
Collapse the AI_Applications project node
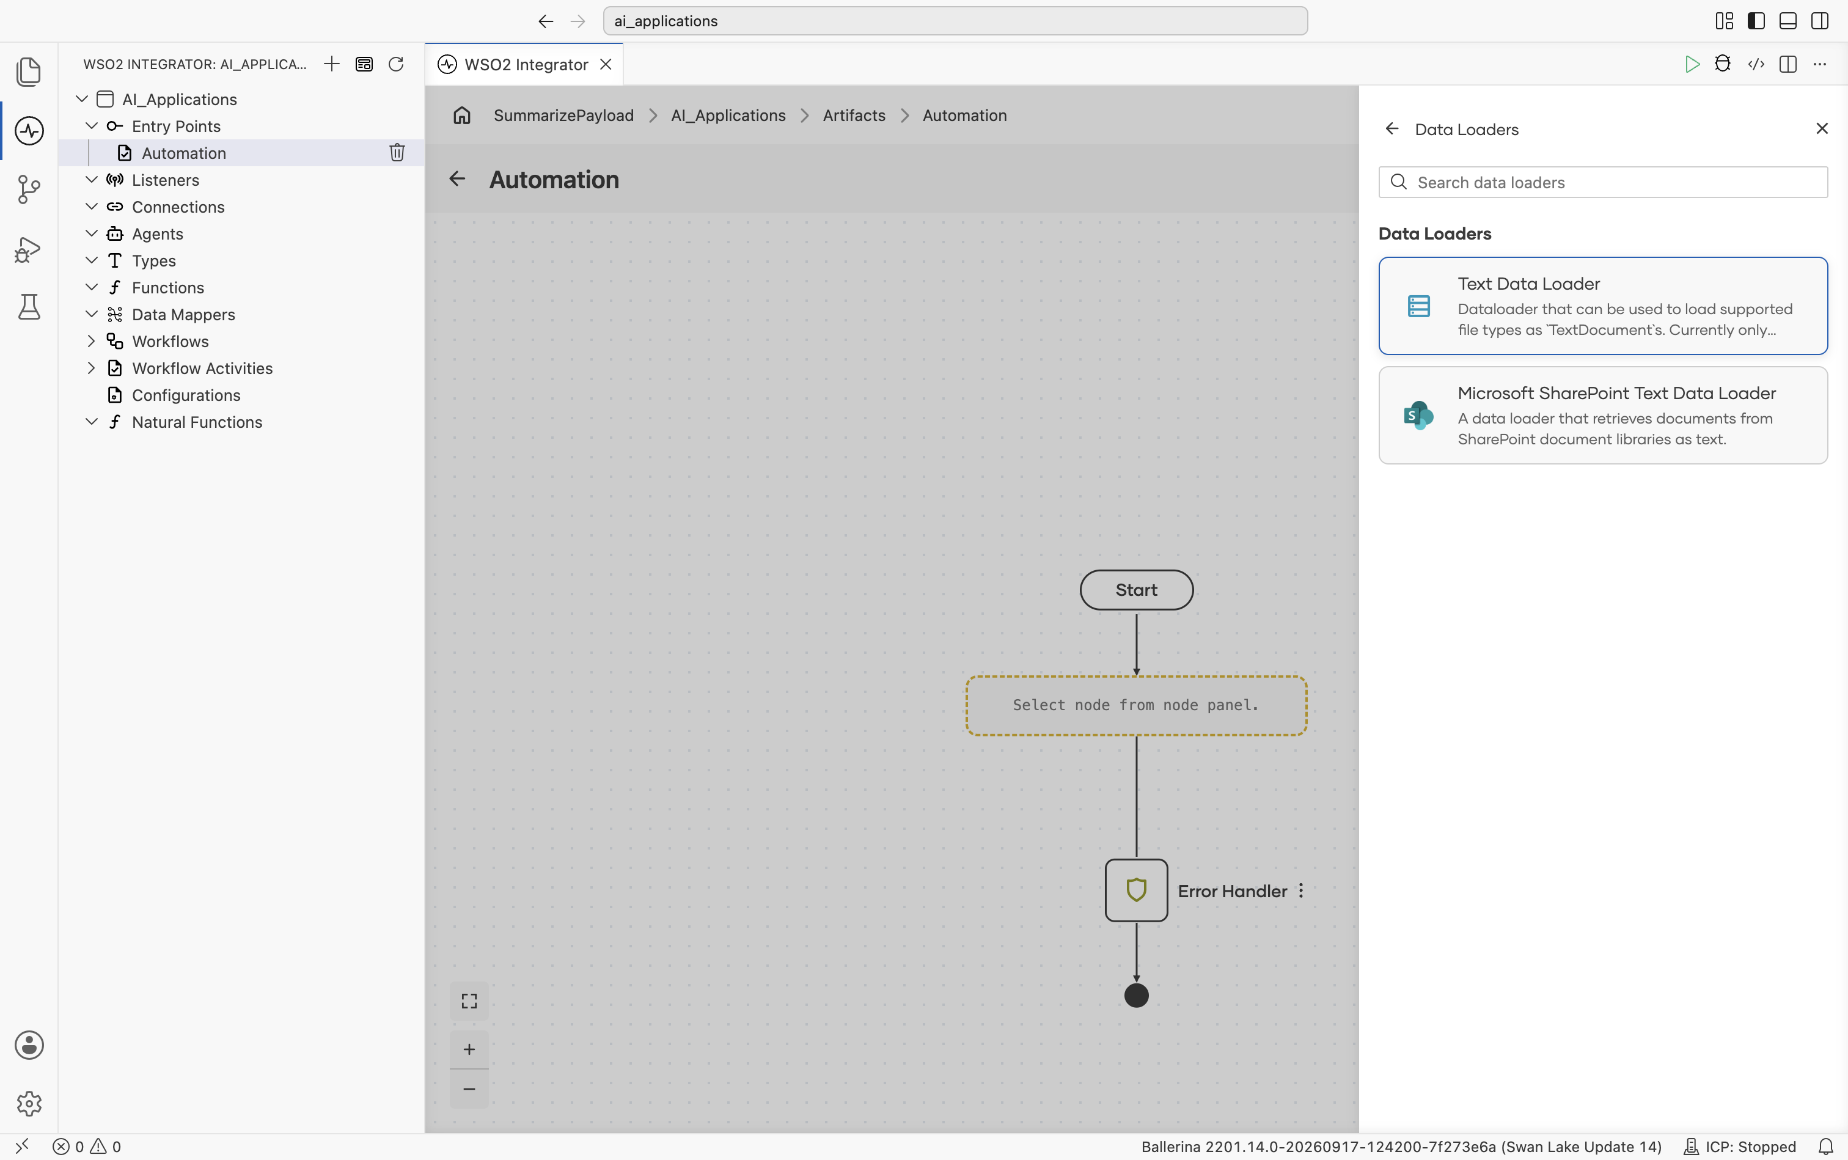coord(82,99)
